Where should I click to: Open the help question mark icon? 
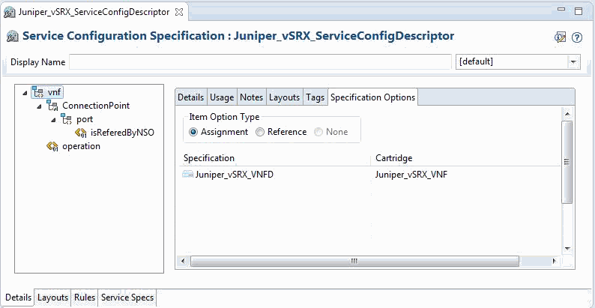(577, 37)
